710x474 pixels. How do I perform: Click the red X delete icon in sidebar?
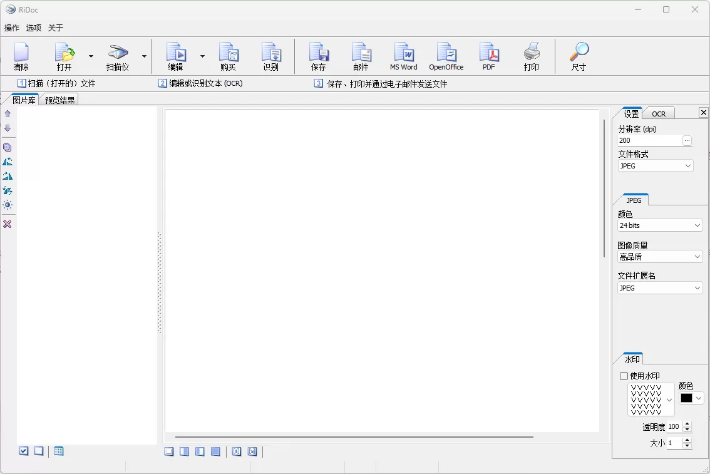(x=8, y=224)
